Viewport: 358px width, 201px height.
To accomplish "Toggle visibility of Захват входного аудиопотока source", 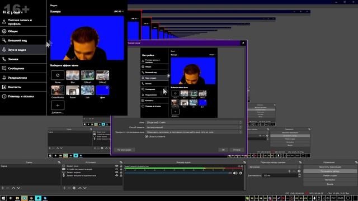I will point(117,176).
